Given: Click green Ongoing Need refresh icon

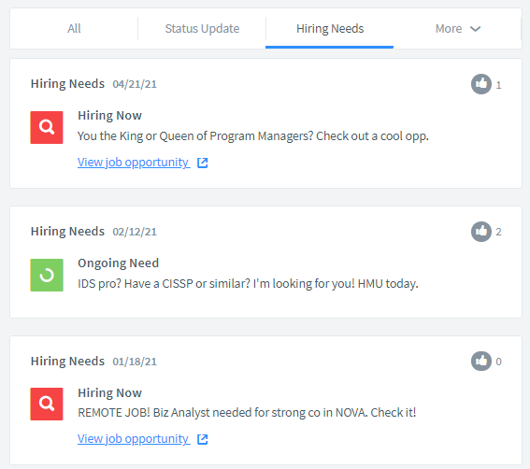Looking at the screenshot, I should click(x=47, y=275).
